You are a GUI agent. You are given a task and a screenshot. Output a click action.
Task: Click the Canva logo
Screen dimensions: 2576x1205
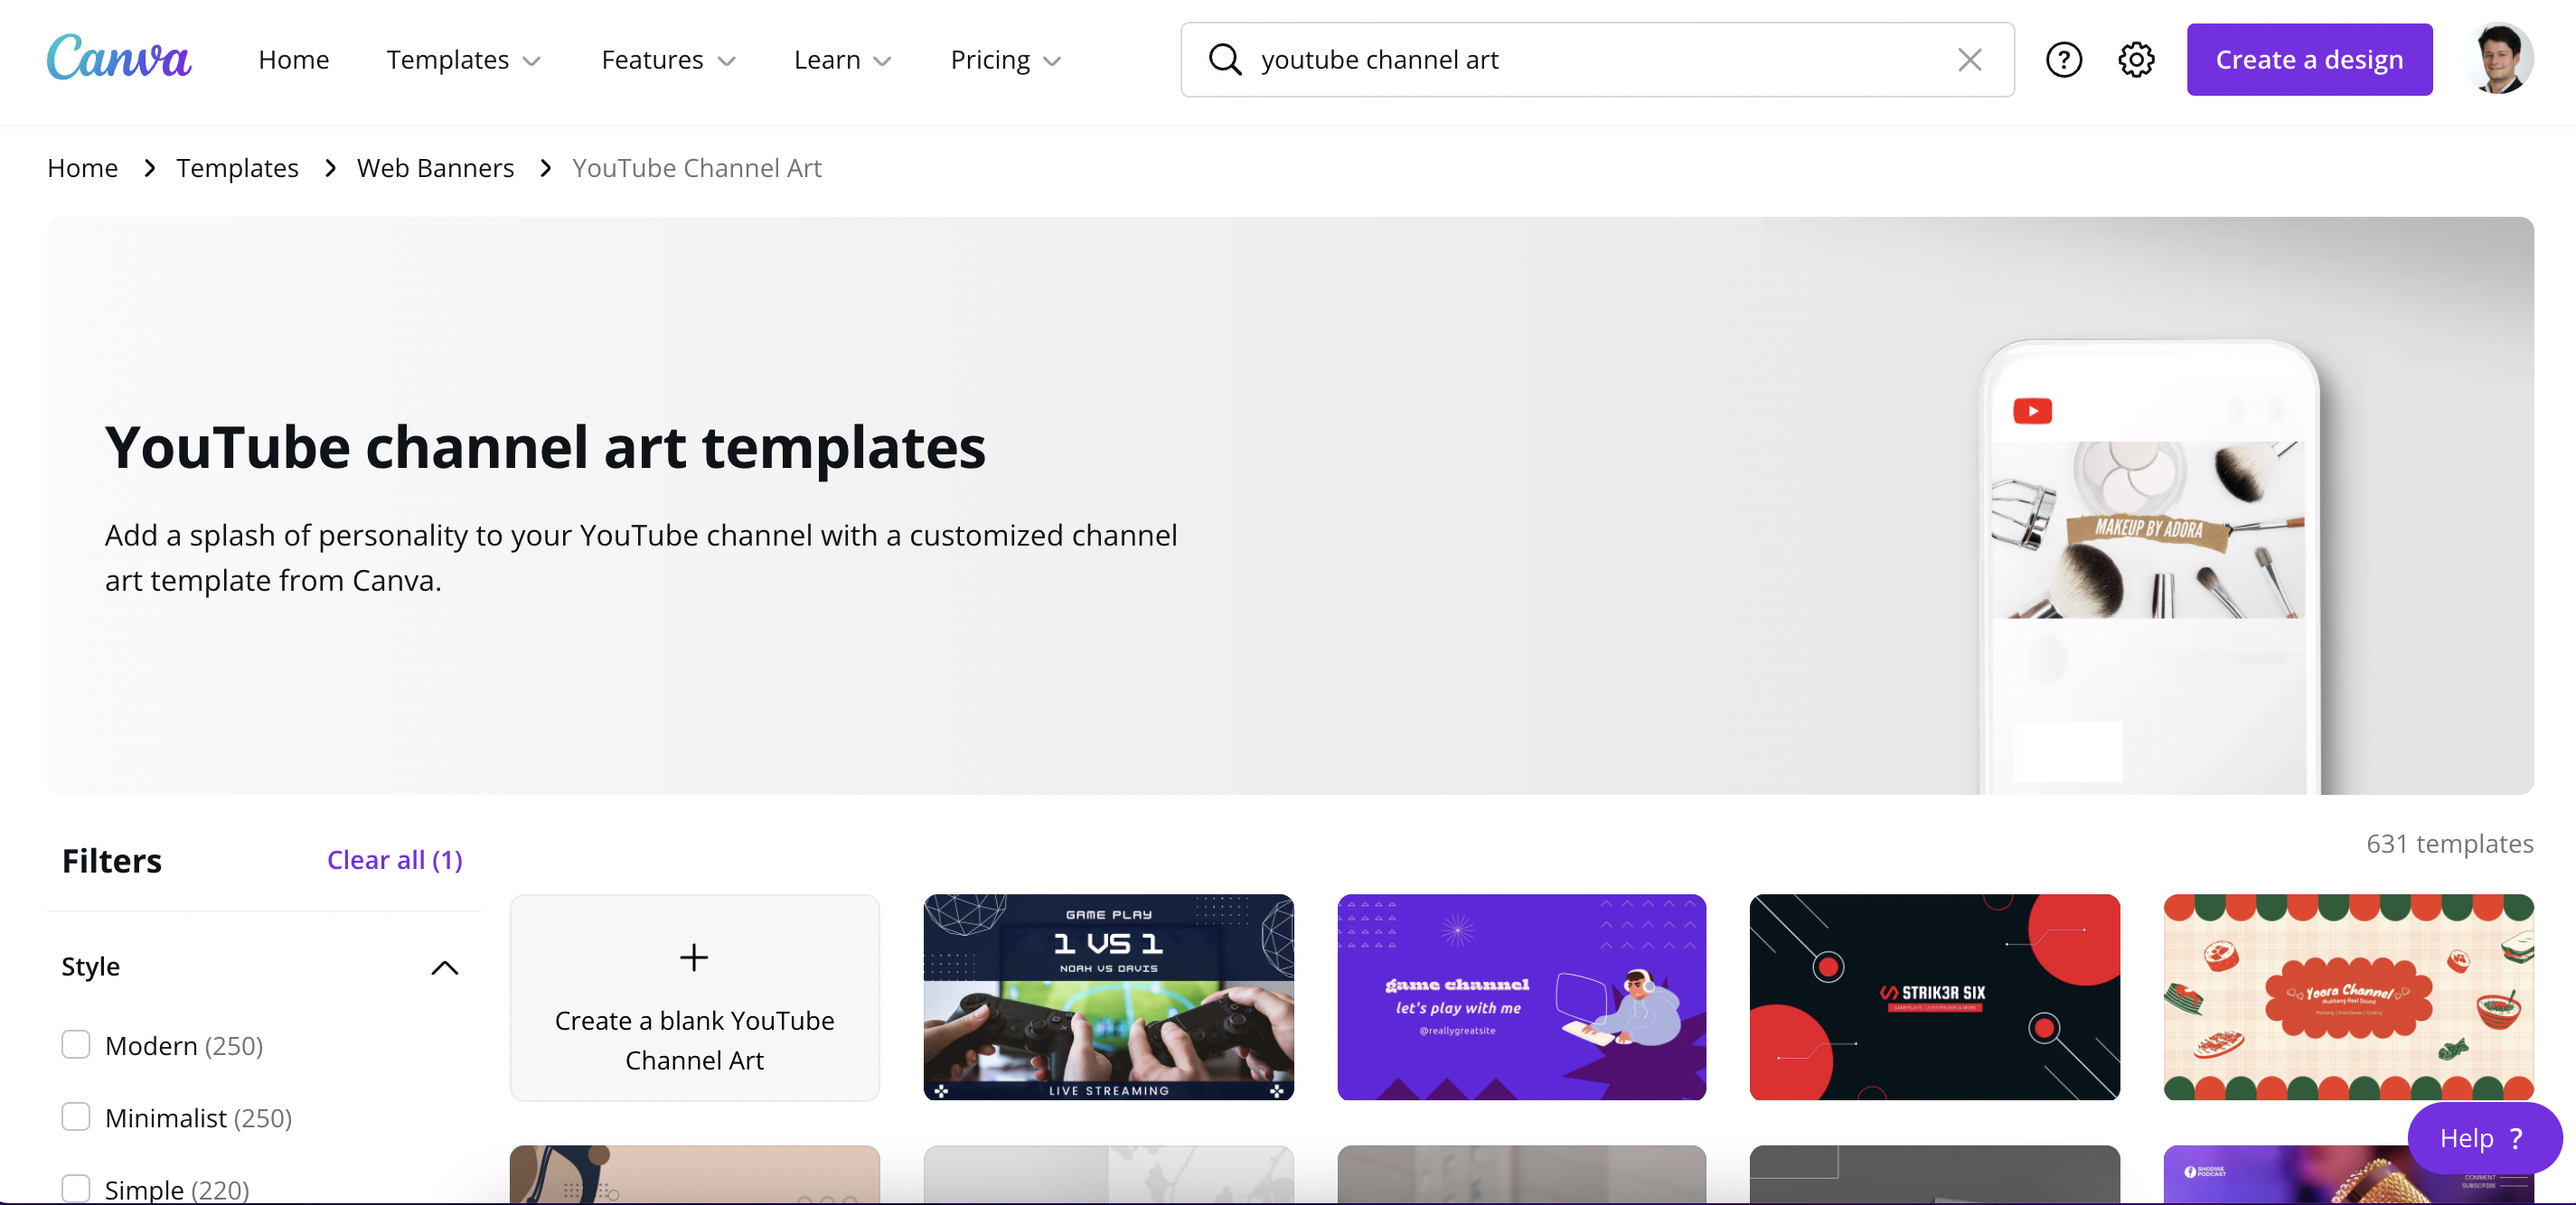[x=119, y=57]
